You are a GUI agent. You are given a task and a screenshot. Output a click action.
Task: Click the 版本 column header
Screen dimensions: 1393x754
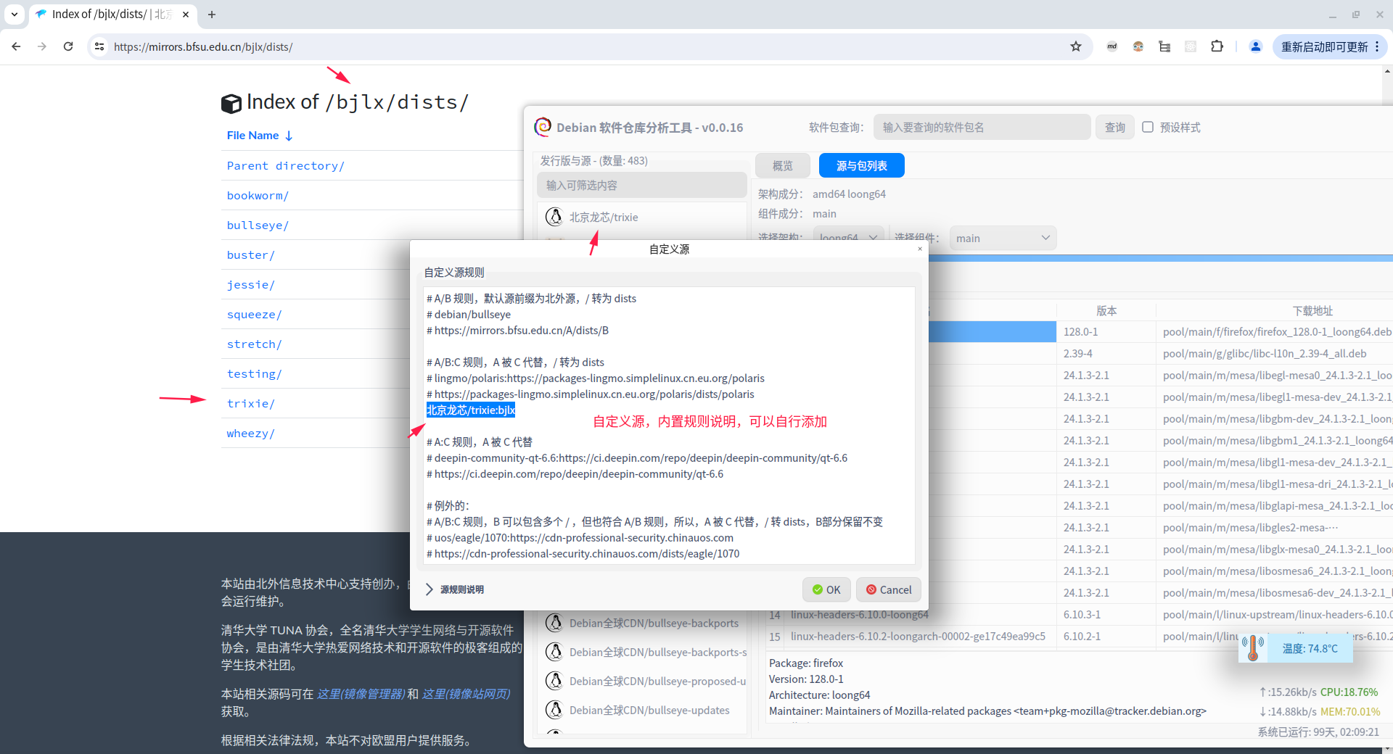pos(1106,310)
